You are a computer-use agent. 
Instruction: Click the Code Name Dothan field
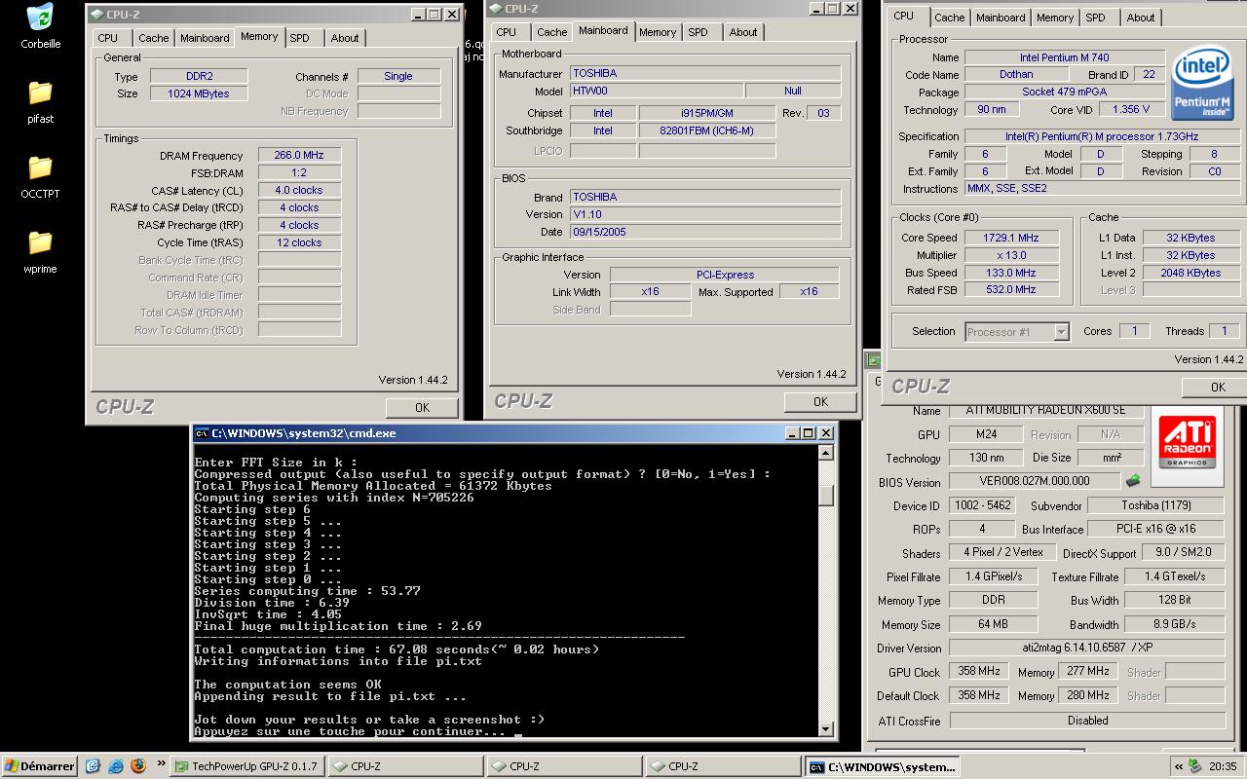click(x=1016, y=75)
